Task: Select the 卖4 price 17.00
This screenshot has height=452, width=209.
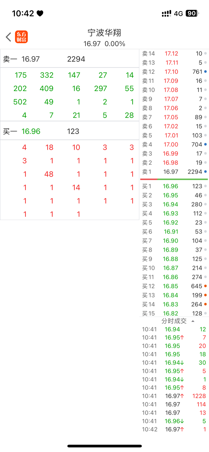Action: pyautogui.click(x=171, y=144)
